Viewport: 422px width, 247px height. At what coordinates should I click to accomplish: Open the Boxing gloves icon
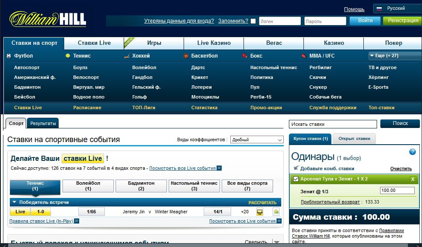pyautogui.click(x=245, y=56)
